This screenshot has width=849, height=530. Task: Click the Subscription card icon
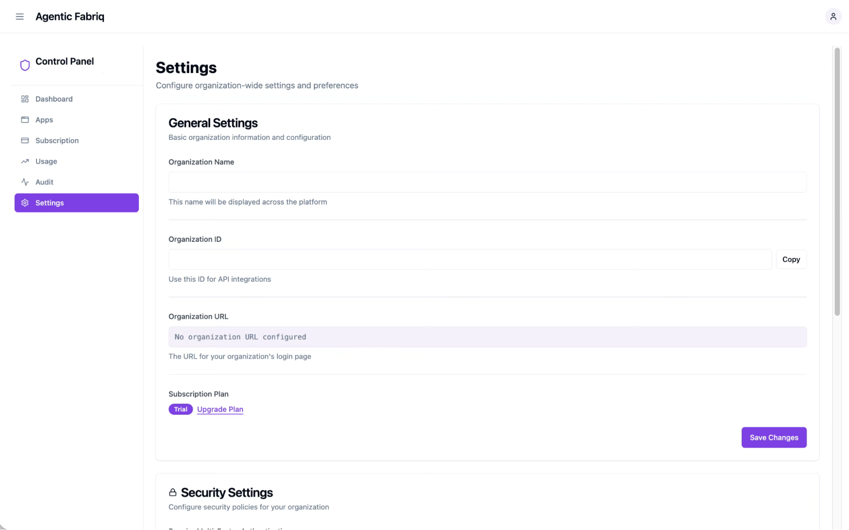pyautogui.click(x=25, y=141)
